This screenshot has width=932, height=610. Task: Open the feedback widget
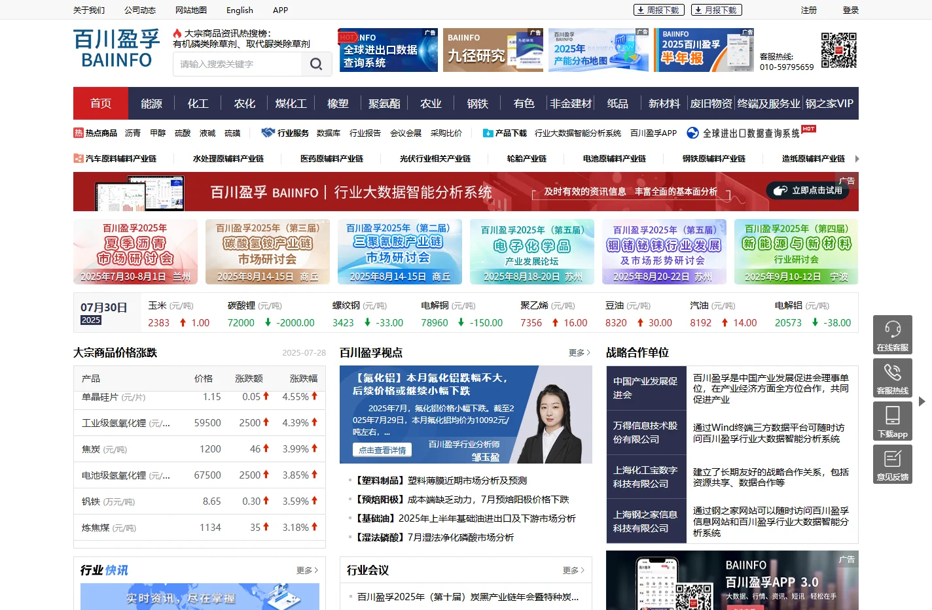tap(893, 464)
